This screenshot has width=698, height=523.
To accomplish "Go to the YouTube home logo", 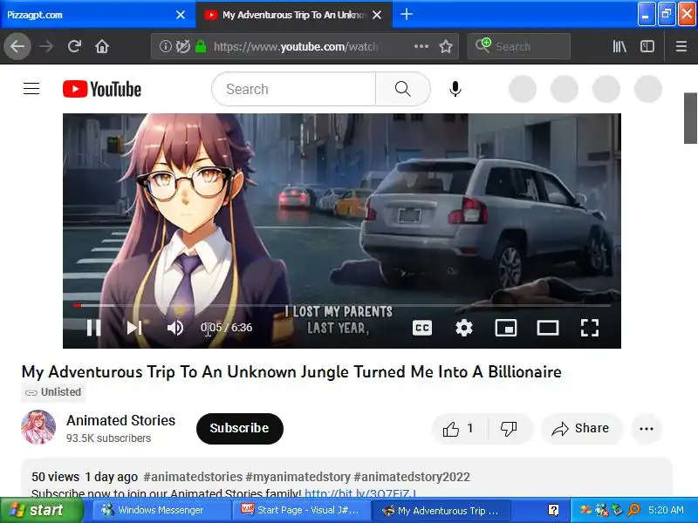I will [102, 89].
